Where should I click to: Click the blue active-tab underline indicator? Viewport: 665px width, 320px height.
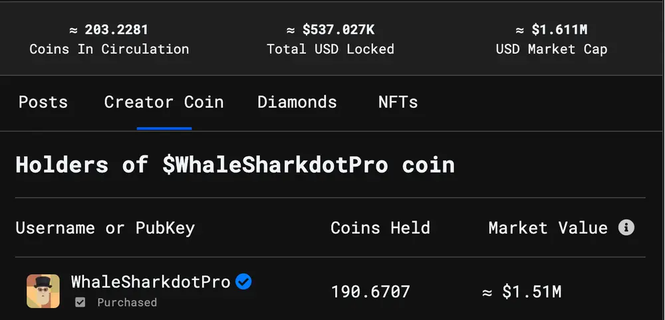(164, 128)
